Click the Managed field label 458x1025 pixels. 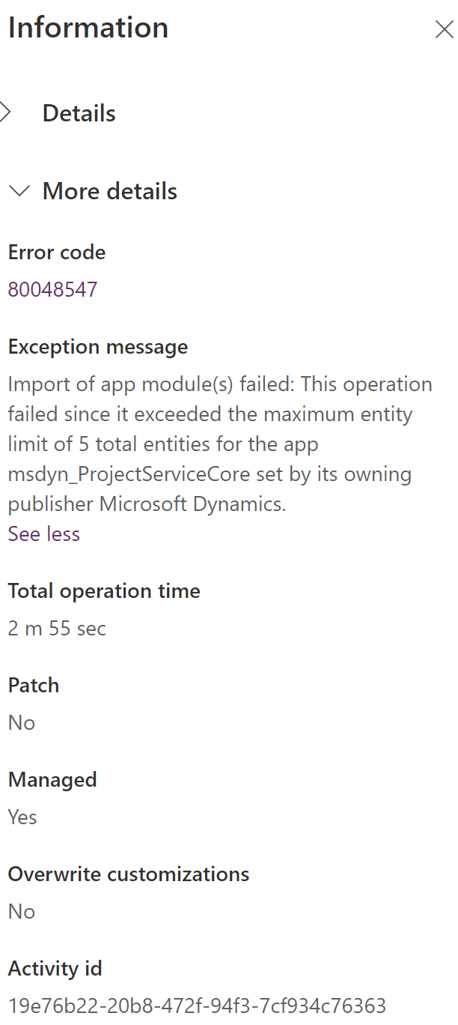pyautogui.click(x=52, y=779)
